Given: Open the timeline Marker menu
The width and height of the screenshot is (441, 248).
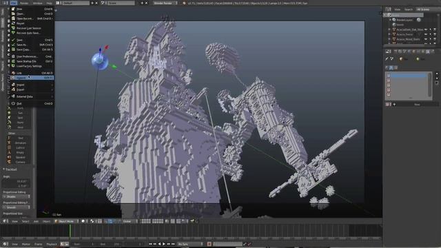Looking at the screenshot, I should click(26, 244).
